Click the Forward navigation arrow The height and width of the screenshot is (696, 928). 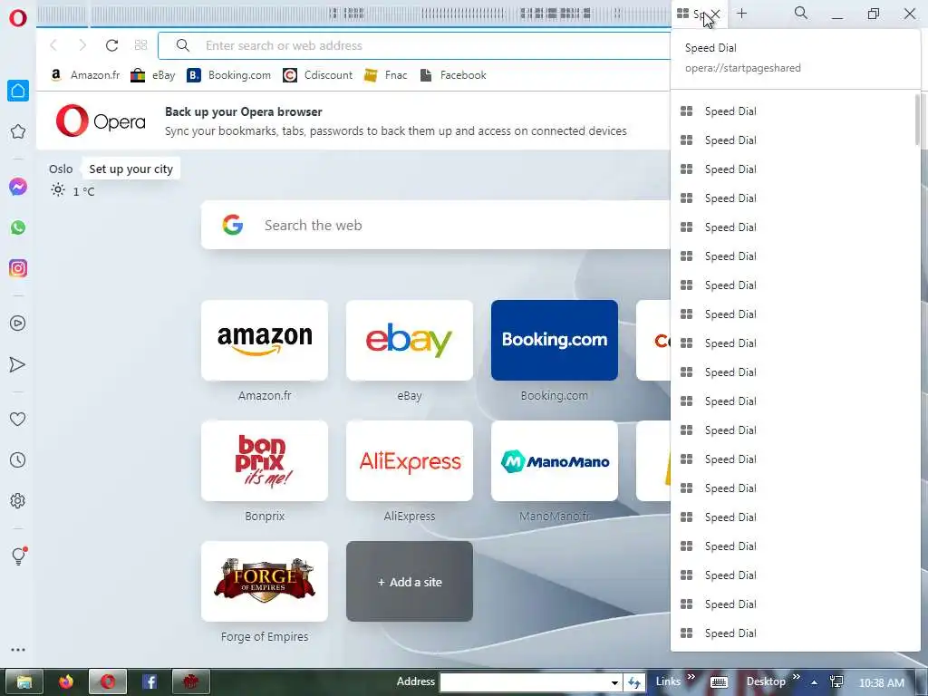(82, 45)
